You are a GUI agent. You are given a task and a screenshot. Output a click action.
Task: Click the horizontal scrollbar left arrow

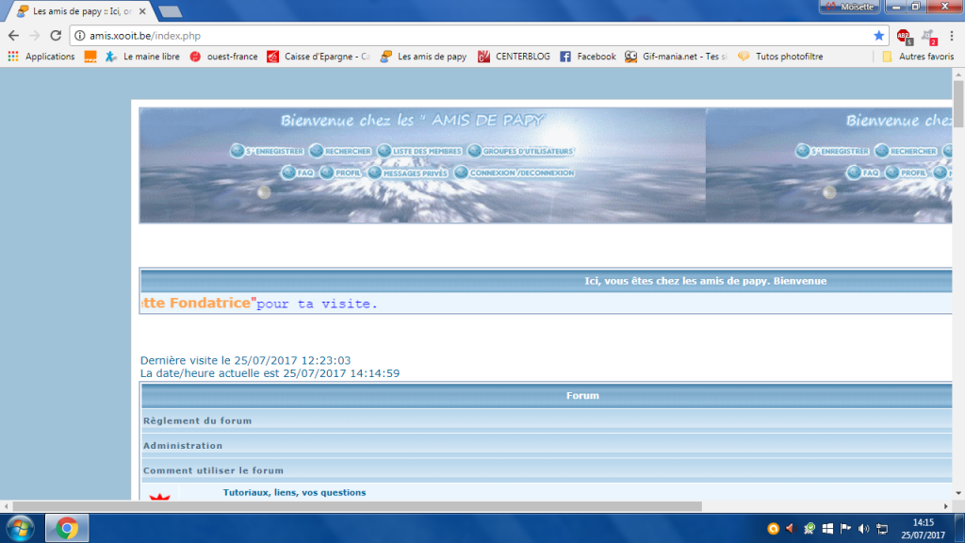coord(7,506)
